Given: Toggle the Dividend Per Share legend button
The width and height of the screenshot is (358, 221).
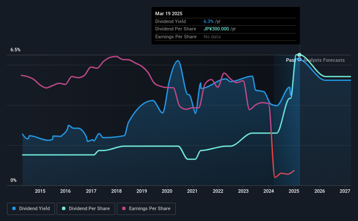Looking at the screenshot, I should point(86,209).
